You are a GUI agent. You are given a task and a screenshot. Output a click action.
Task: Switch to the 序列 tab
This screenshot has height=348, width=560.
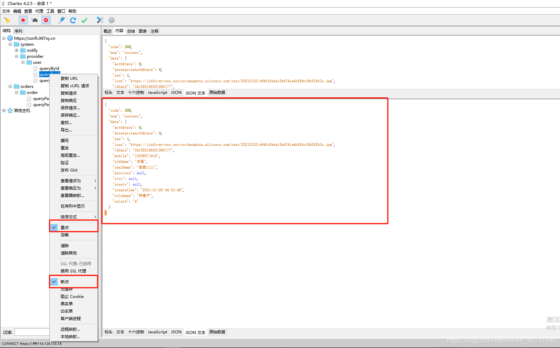tap(18, 31)
